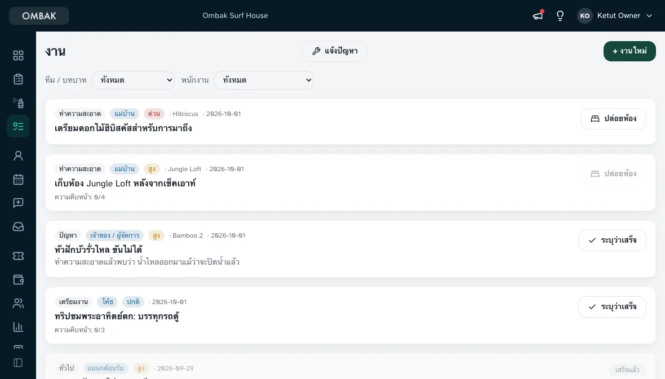Open the bar chart reports sidebar icon
The width and height of the screenshot is (665, 379).
tap(18, 327)
